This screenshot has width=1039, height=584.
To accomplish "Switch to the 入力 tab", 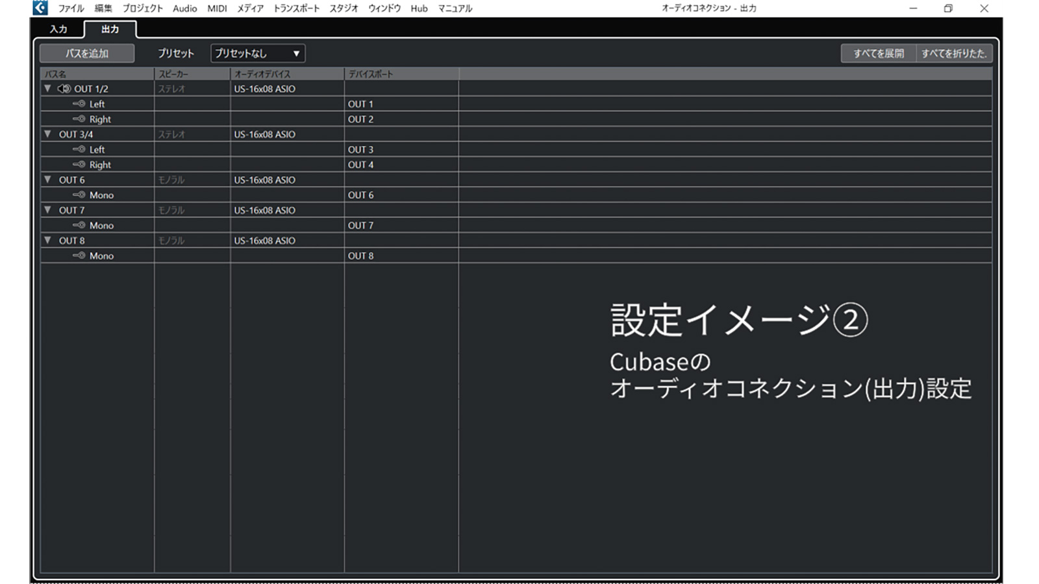I will click(58, 29).
